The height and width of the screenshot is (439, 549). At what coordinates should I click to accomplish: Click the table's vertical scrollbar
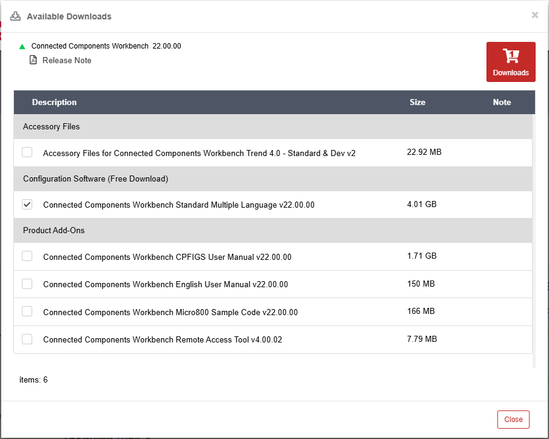(534, 241)
